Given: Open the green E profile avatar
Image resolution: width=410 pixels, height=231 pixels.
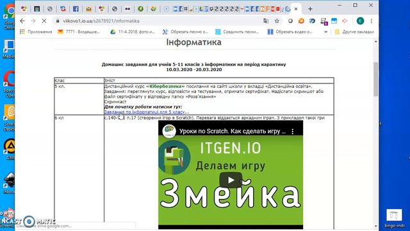Looking at the screenshot, I should point(360,21).
